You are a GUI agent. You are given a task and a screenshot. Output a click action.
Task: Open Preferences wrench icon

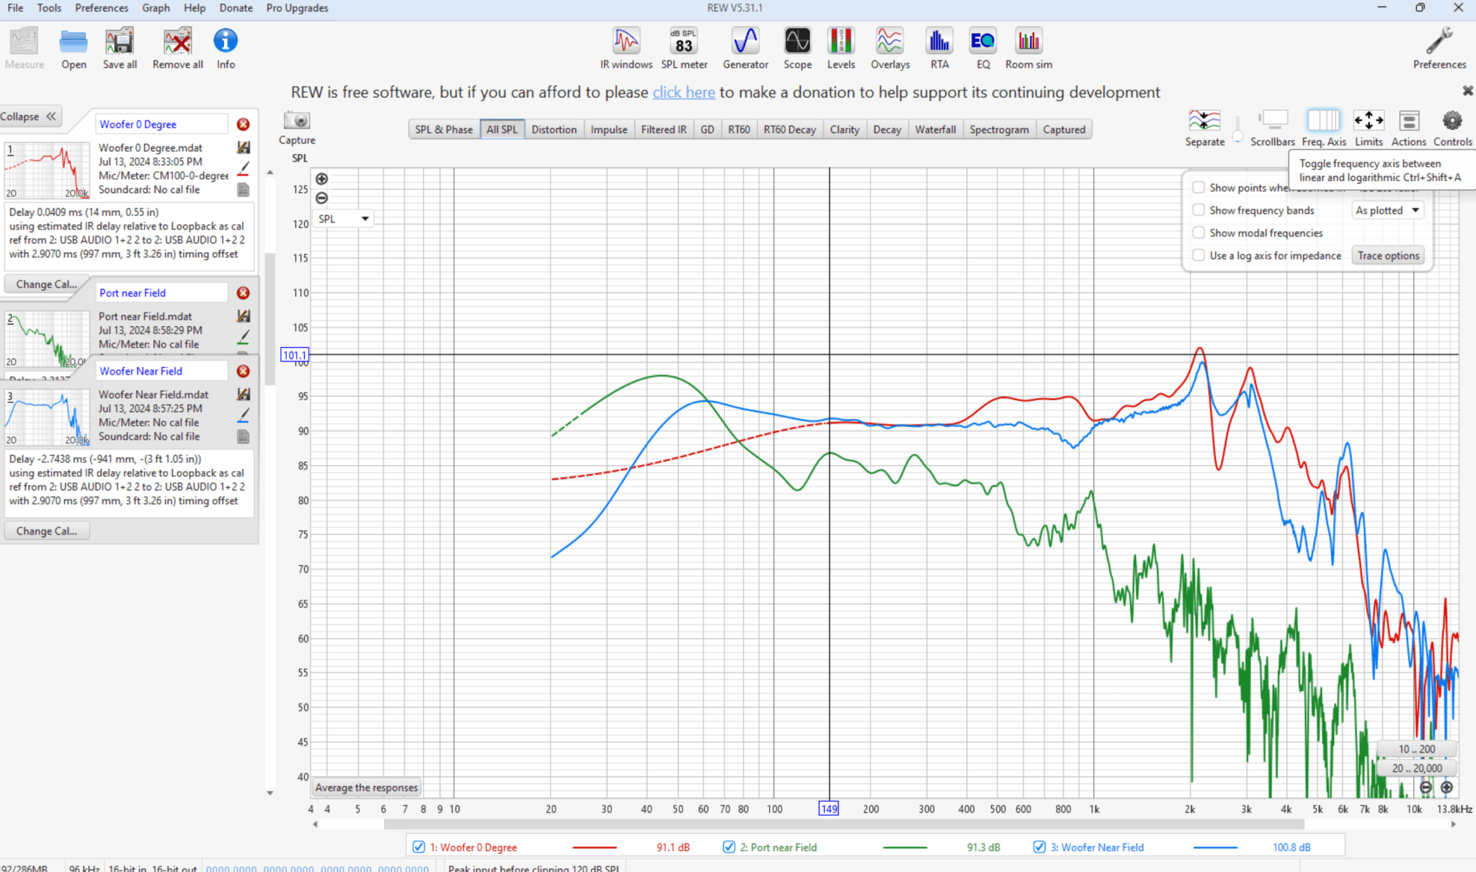pyautogui.click(x=1439, y=48)
